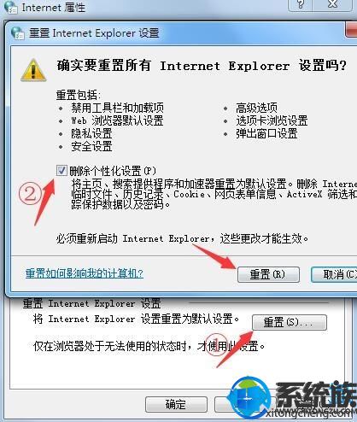Click the xitongcheng.com watermark text
The height and width of the screenshot is (422, 357).
pos(311,412)
